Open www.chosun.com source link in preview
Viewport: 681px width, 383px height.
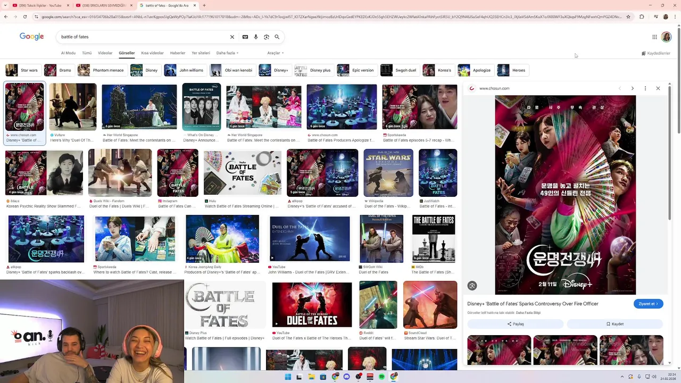(x=494, y=88)
